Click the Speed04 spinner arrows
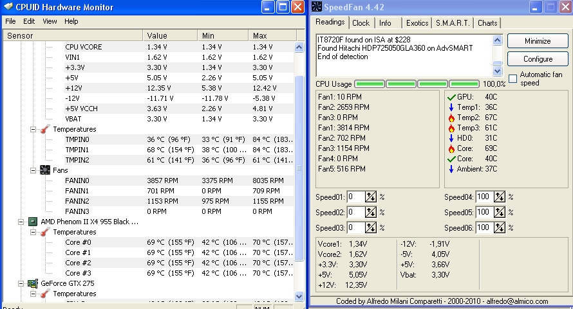573x309 pixels. coord(500,197)
